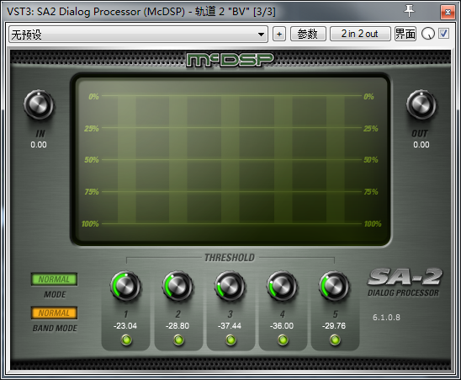Screen dimensions: 461x380
Task: Click the orange NORMAL band mode selector
Action: tap(54, 313)
